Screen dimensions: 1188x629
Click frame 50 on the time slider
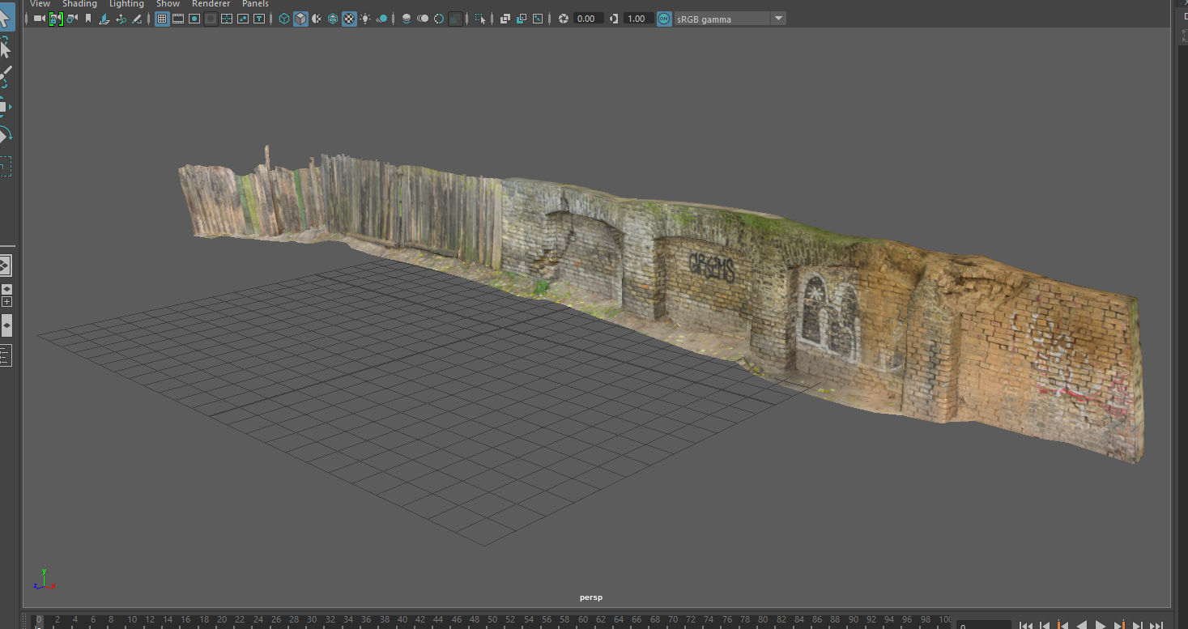click(x=492, y=620)
